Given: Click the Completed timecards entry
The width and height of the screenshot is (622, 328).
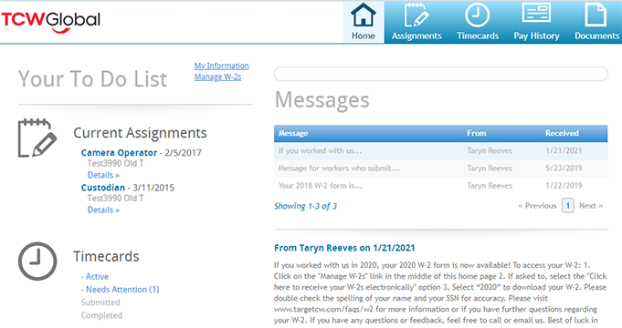Looking at the screenshot, I should [101, 315].
